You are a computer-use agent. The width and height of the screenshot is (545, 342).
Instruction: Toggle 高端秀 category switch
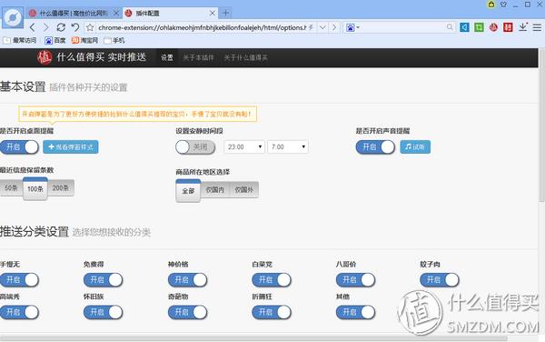tap(19, 312)
